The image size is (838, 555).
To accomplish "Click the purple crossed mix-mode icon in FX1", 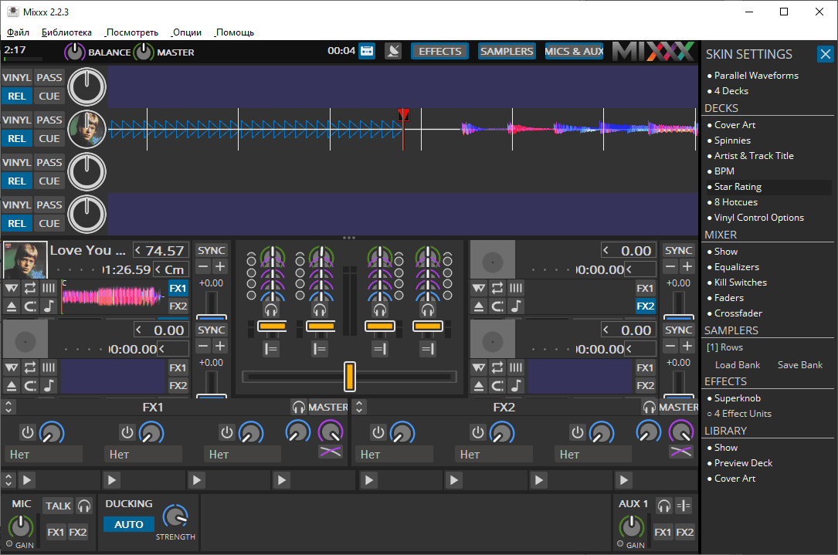I will point(331,452).
